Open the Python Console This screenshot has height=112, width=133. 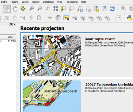coord(130,18)
